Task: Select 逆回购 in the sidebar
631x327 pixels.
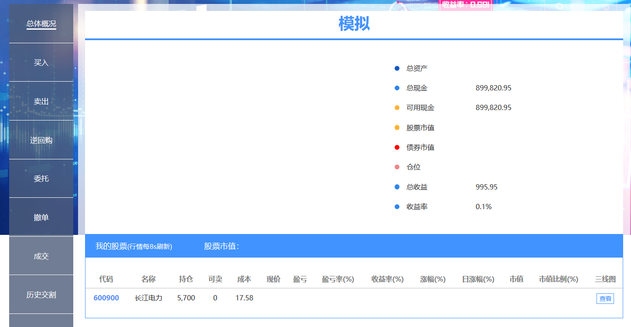Action: click(41, 140)
